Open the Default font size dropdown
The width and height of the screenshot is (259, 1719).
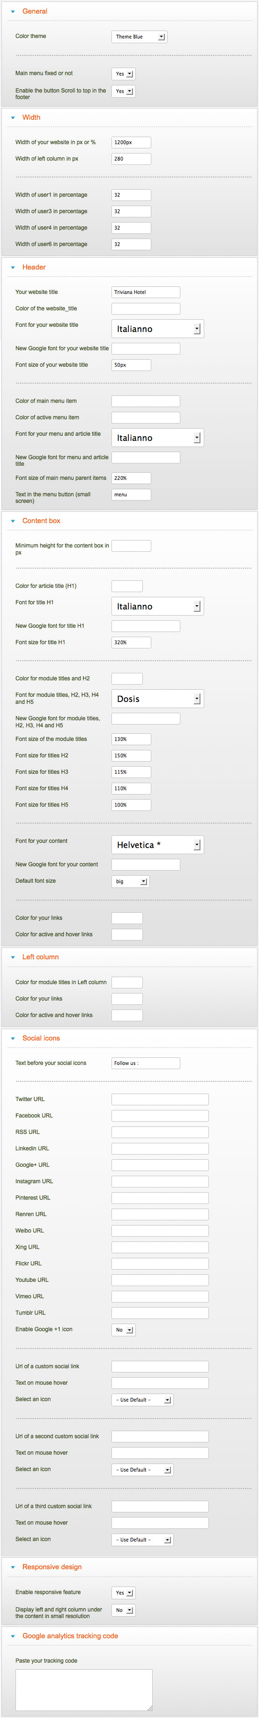131,881
